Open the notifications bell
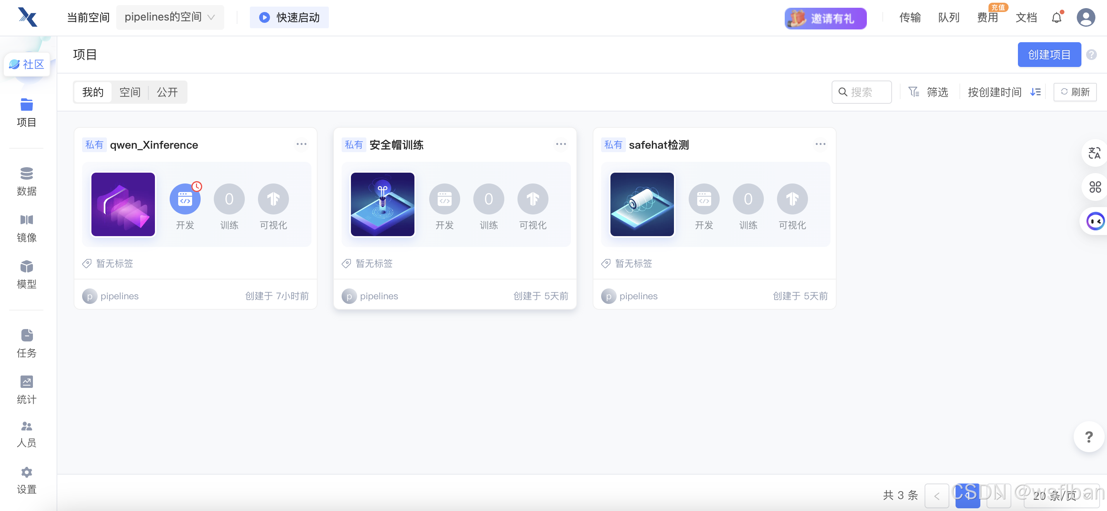 pyautogui.click(x=1056, y=17)
